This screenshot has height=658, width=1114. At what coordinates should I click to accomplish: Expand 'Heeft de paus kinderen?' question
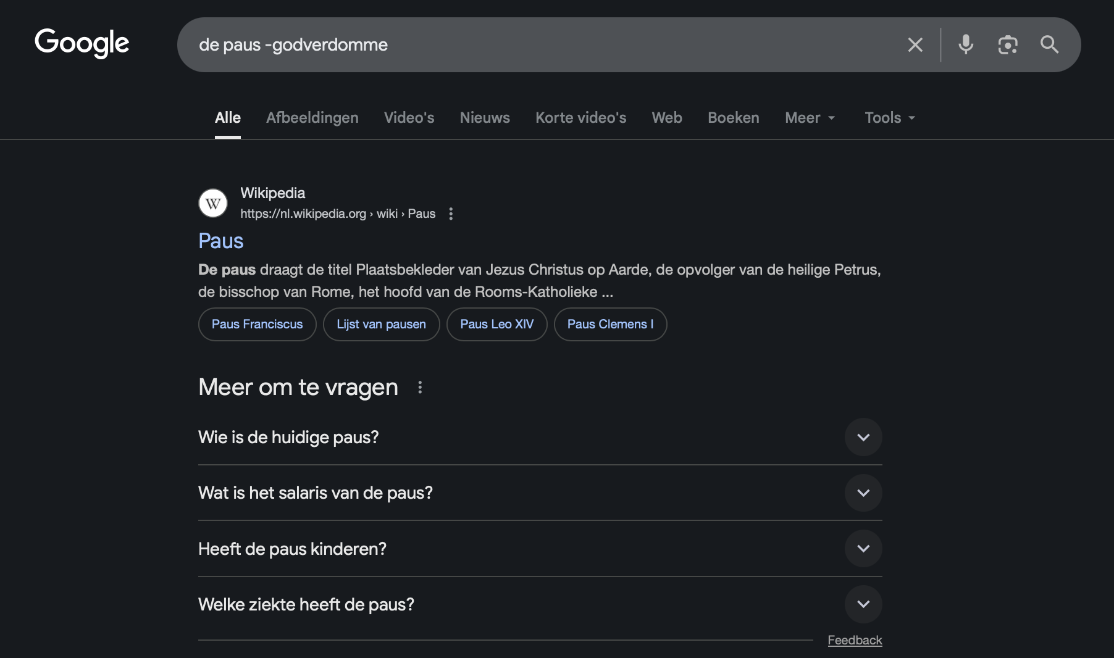863,548
